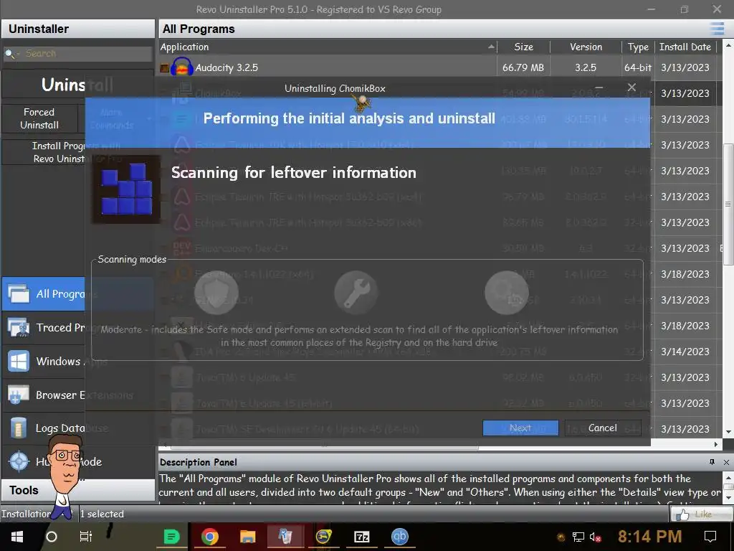The height and width of the screenshot is (551, 734).
Task: Click the horizontal scrollbar right arrow
Action: 716,444
